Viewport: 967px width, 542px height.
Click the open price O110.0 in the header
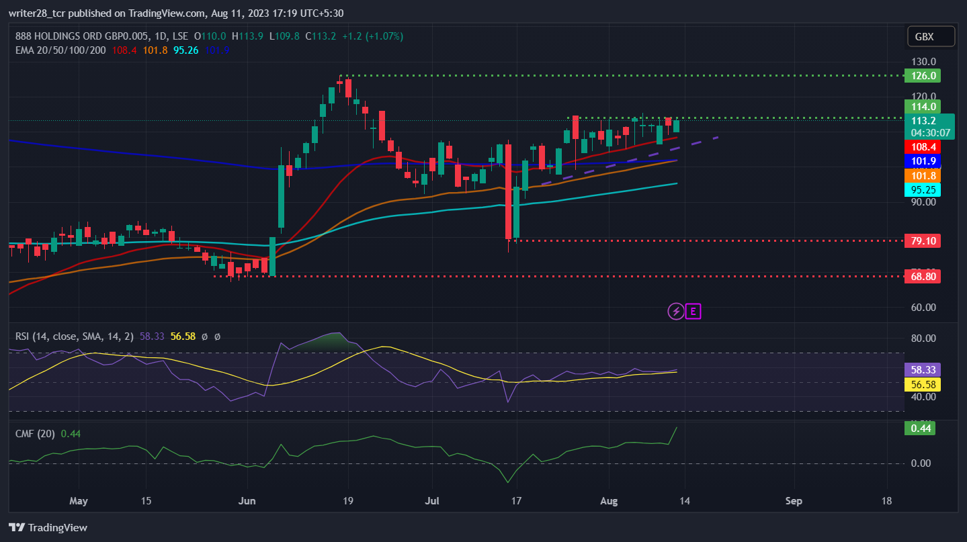pyautogui.click(x=210, y=36)
